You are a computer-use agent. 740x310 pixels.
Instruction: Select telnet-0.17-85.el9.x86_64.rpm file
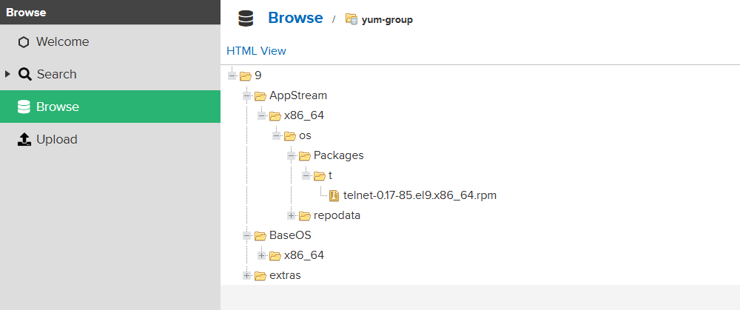(420, 195)
